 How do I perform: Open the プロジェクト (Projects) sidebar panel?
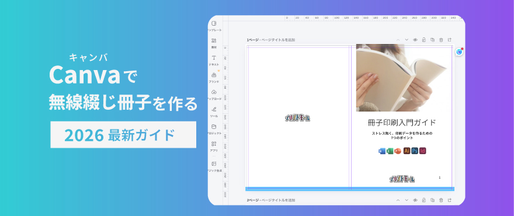(x=214, y=130)
